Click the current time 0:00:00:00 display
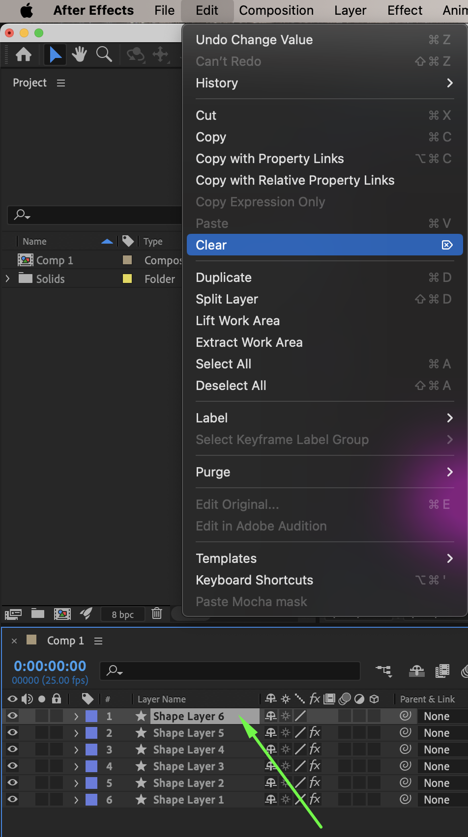The width and height of the screenshot is (468, 837). (x=50, y=666)
